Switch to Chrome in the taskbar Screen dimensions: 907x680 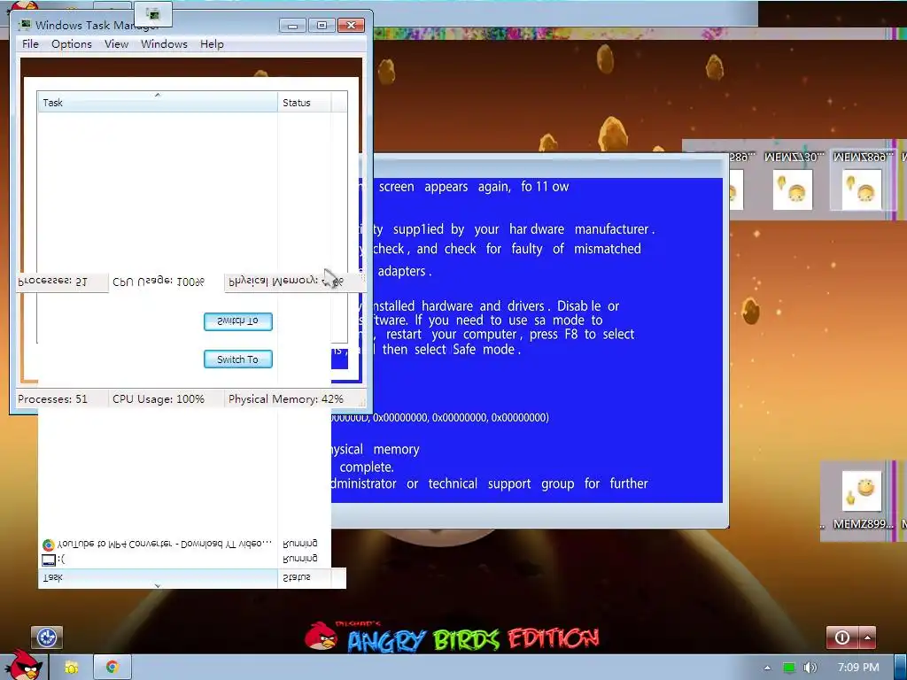(112, 668)
